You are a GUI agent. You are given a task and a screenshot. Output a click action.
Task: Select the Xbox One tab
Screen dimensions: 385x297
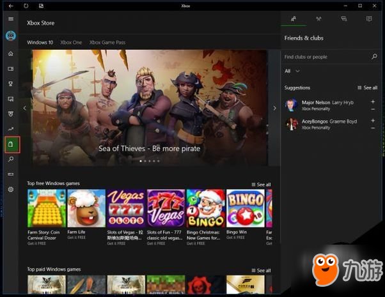point(71,42)
